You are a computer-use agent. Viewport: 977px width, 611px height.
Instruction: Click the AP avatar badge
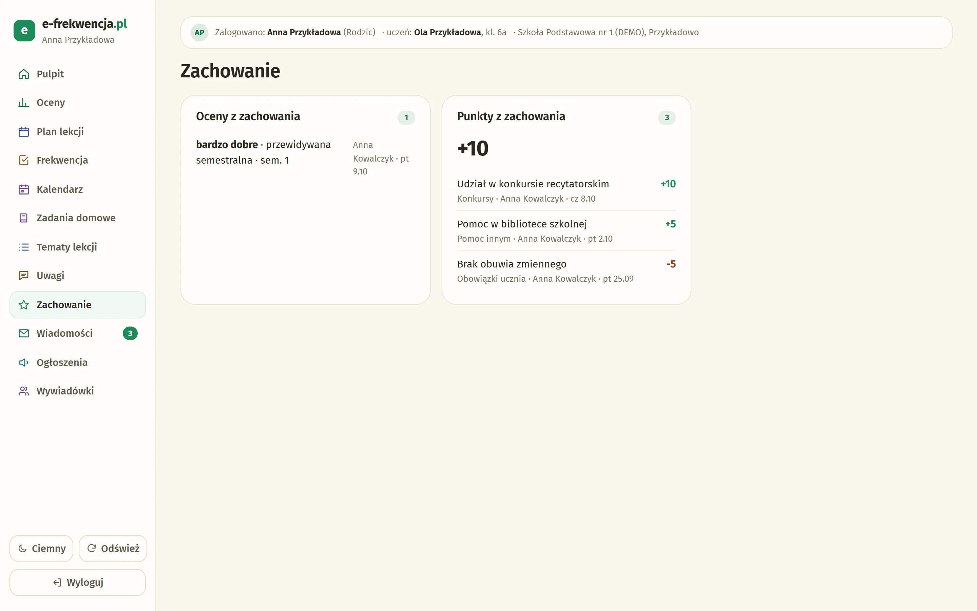(x=199, y=33)
